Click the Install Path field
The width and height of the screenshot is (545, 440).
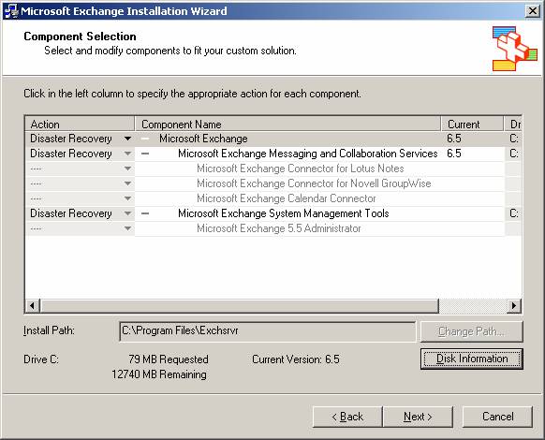[x=267, y=331]
